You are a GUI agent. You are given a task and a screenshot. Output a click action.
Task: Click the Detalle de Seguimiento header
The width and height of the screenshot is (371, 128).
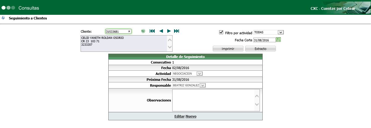185,57
